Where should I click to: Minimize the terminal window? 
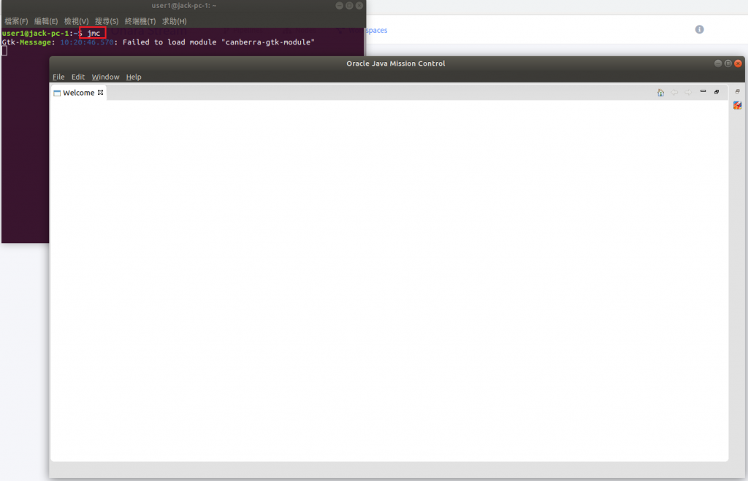tap(339, 6)
